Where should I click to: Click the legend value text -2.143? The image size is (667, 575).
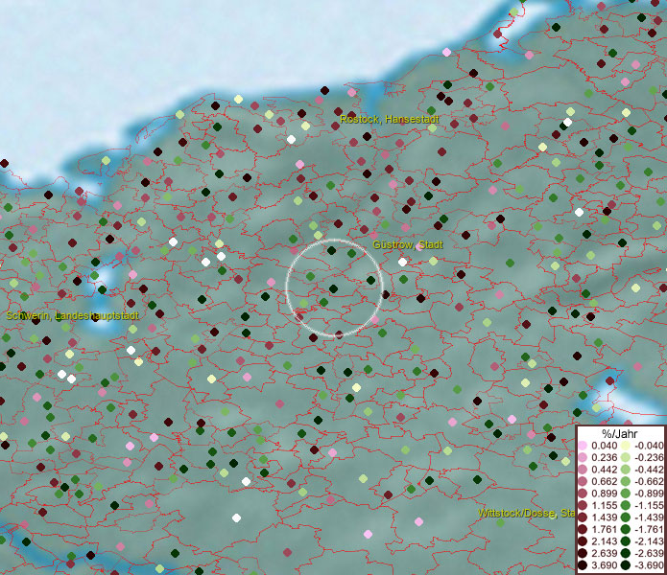pyautogui.click(x=649, y=541)
